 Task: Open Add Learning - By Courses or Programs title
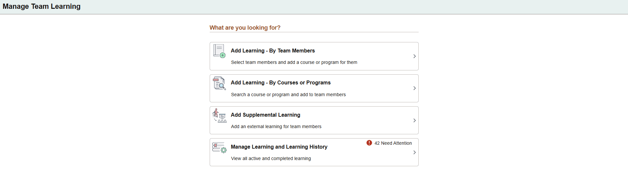pos(281,83)
